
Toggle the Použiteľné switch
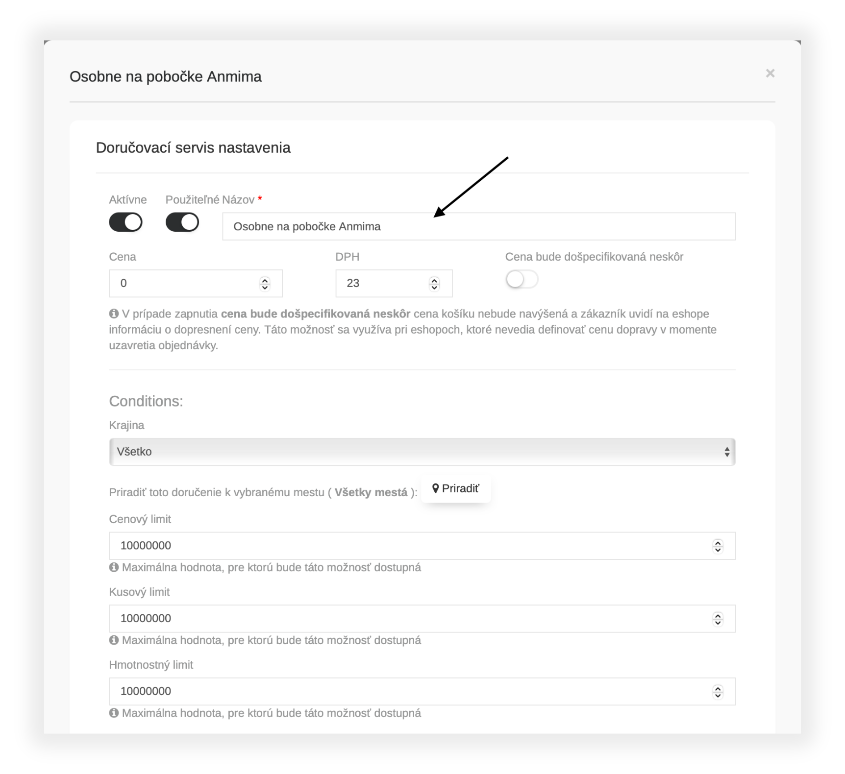click(x=182, y=222)
